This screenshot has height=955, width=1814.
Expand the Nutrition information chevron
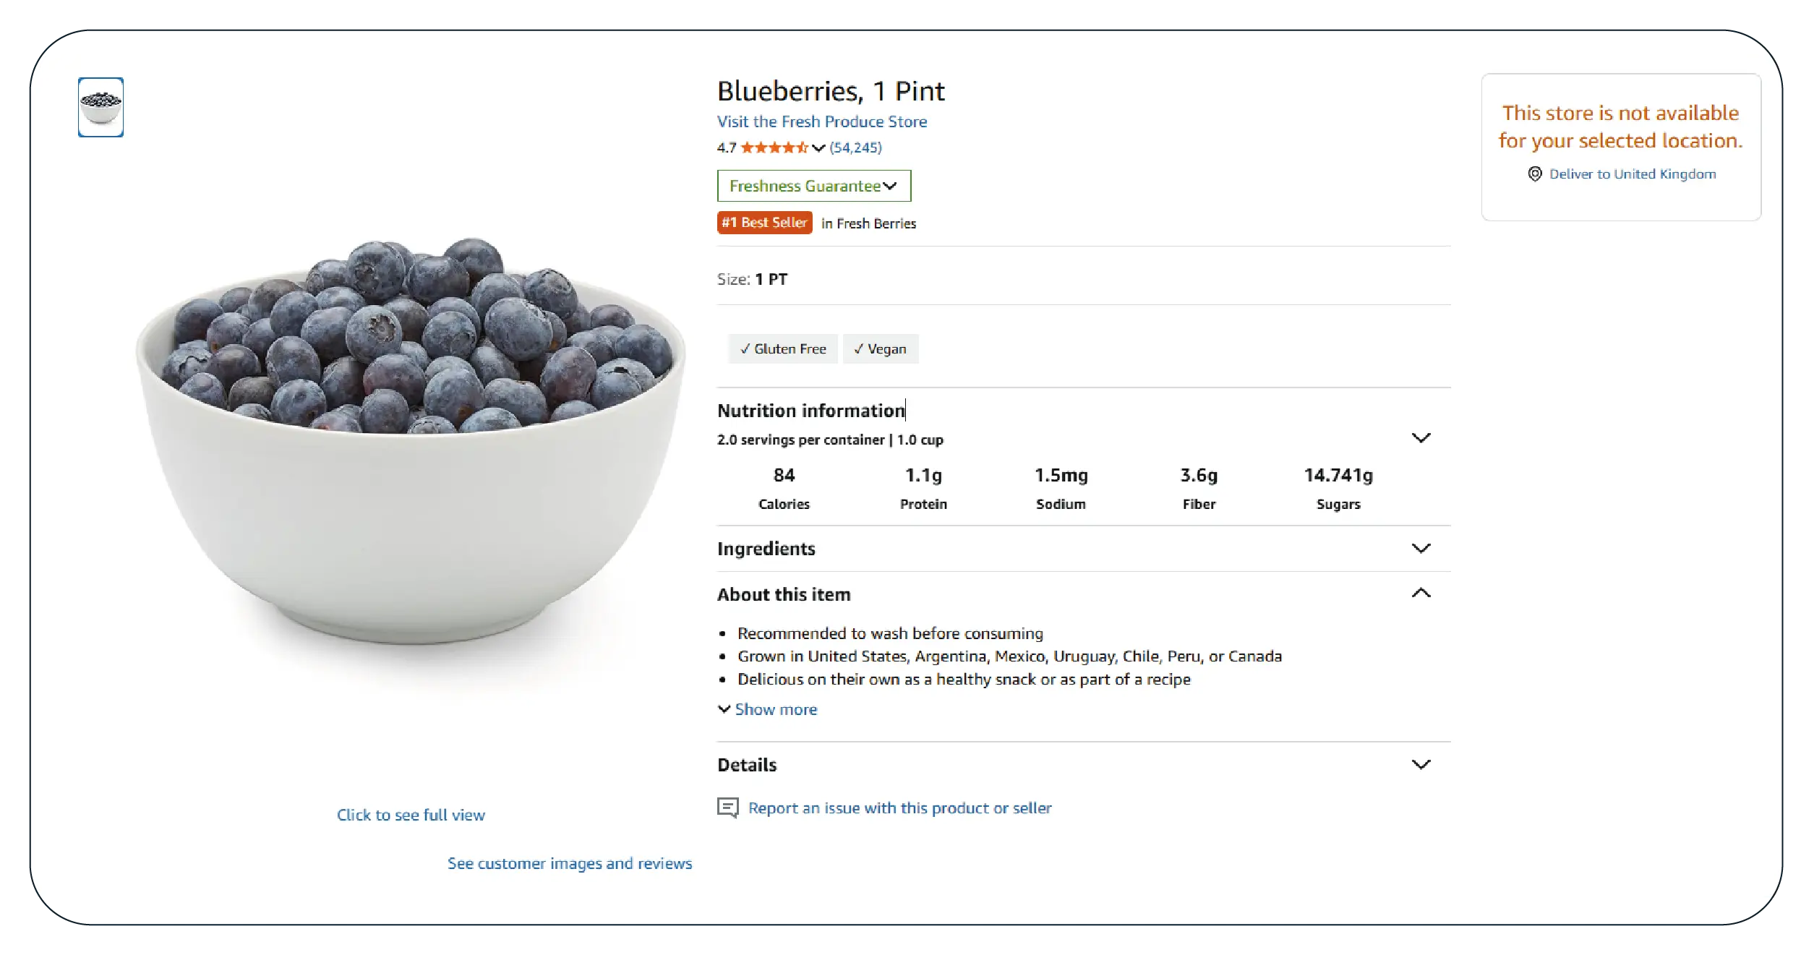pyautogui.click(x=1421, y=438)
